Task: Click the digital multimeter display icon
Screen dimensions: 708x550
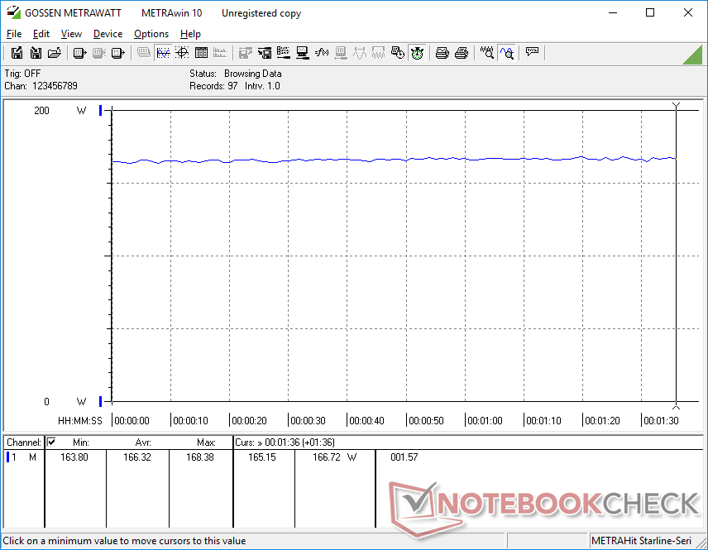Action: click(144, 53)
